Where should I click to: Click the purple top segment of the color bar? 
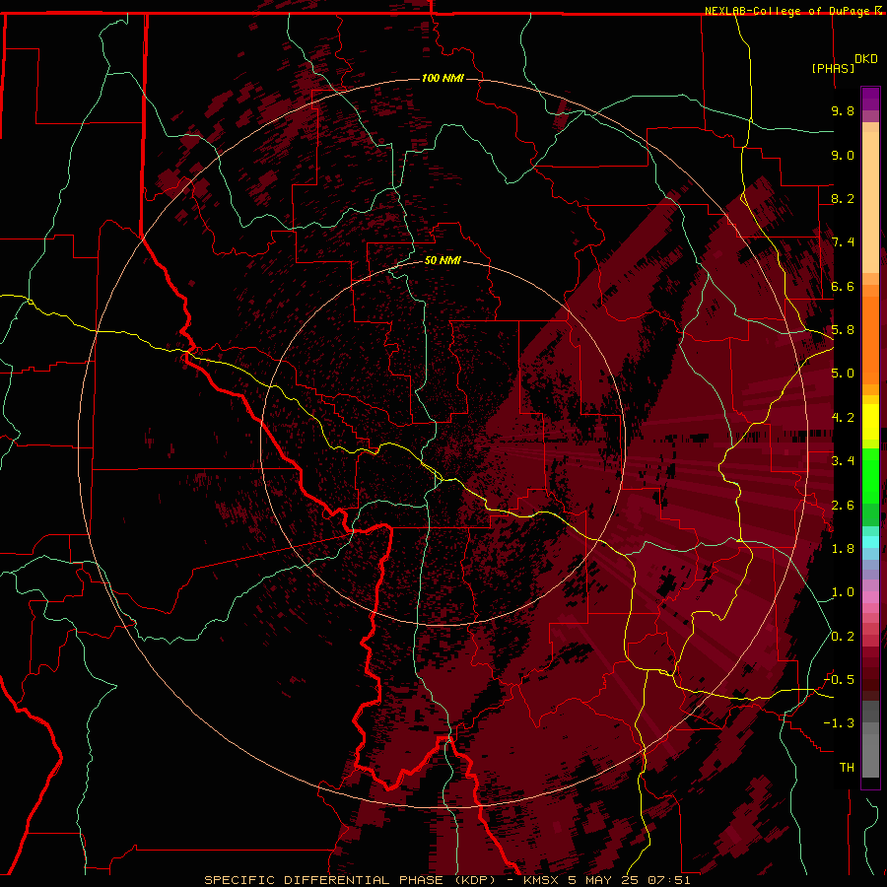[870, 99]
